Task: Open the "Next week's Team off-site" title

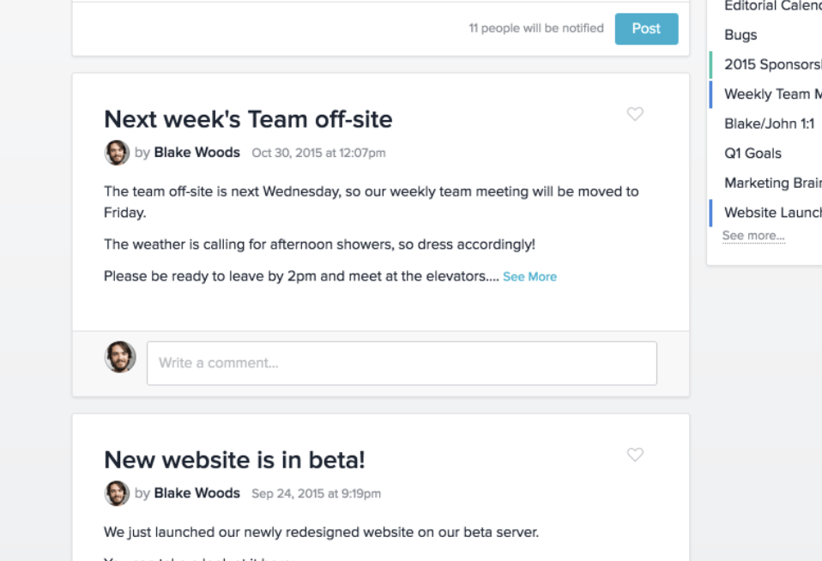Action: click(x=248, y=119)
